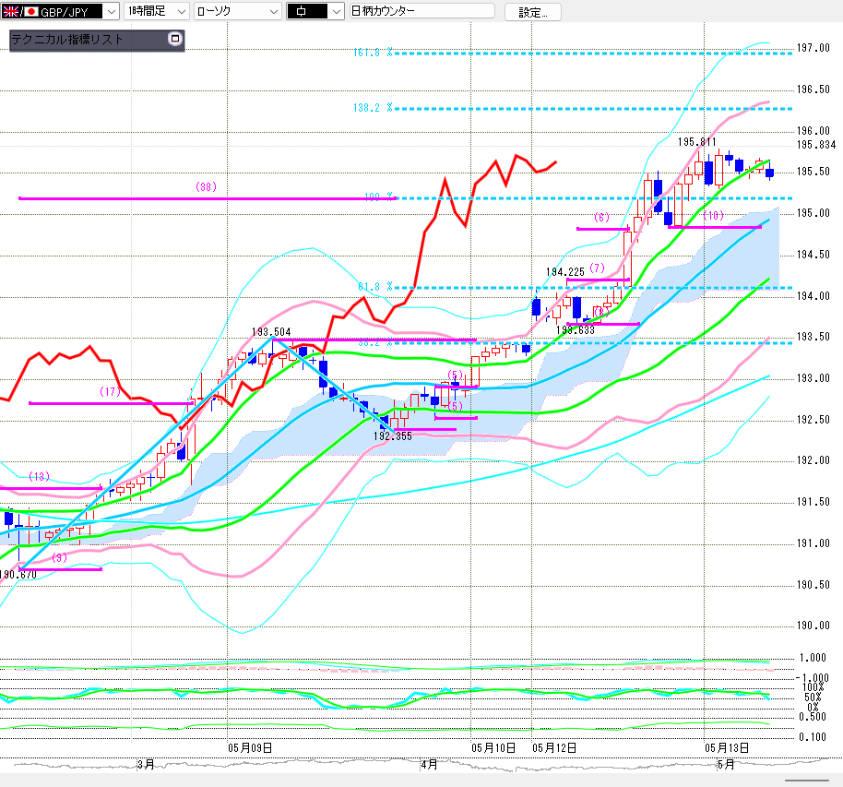The width and height of the screenshot is (843, 787).
Task: Click the 161.8 % Fibonacci label
Action: [x=374, y=53]
